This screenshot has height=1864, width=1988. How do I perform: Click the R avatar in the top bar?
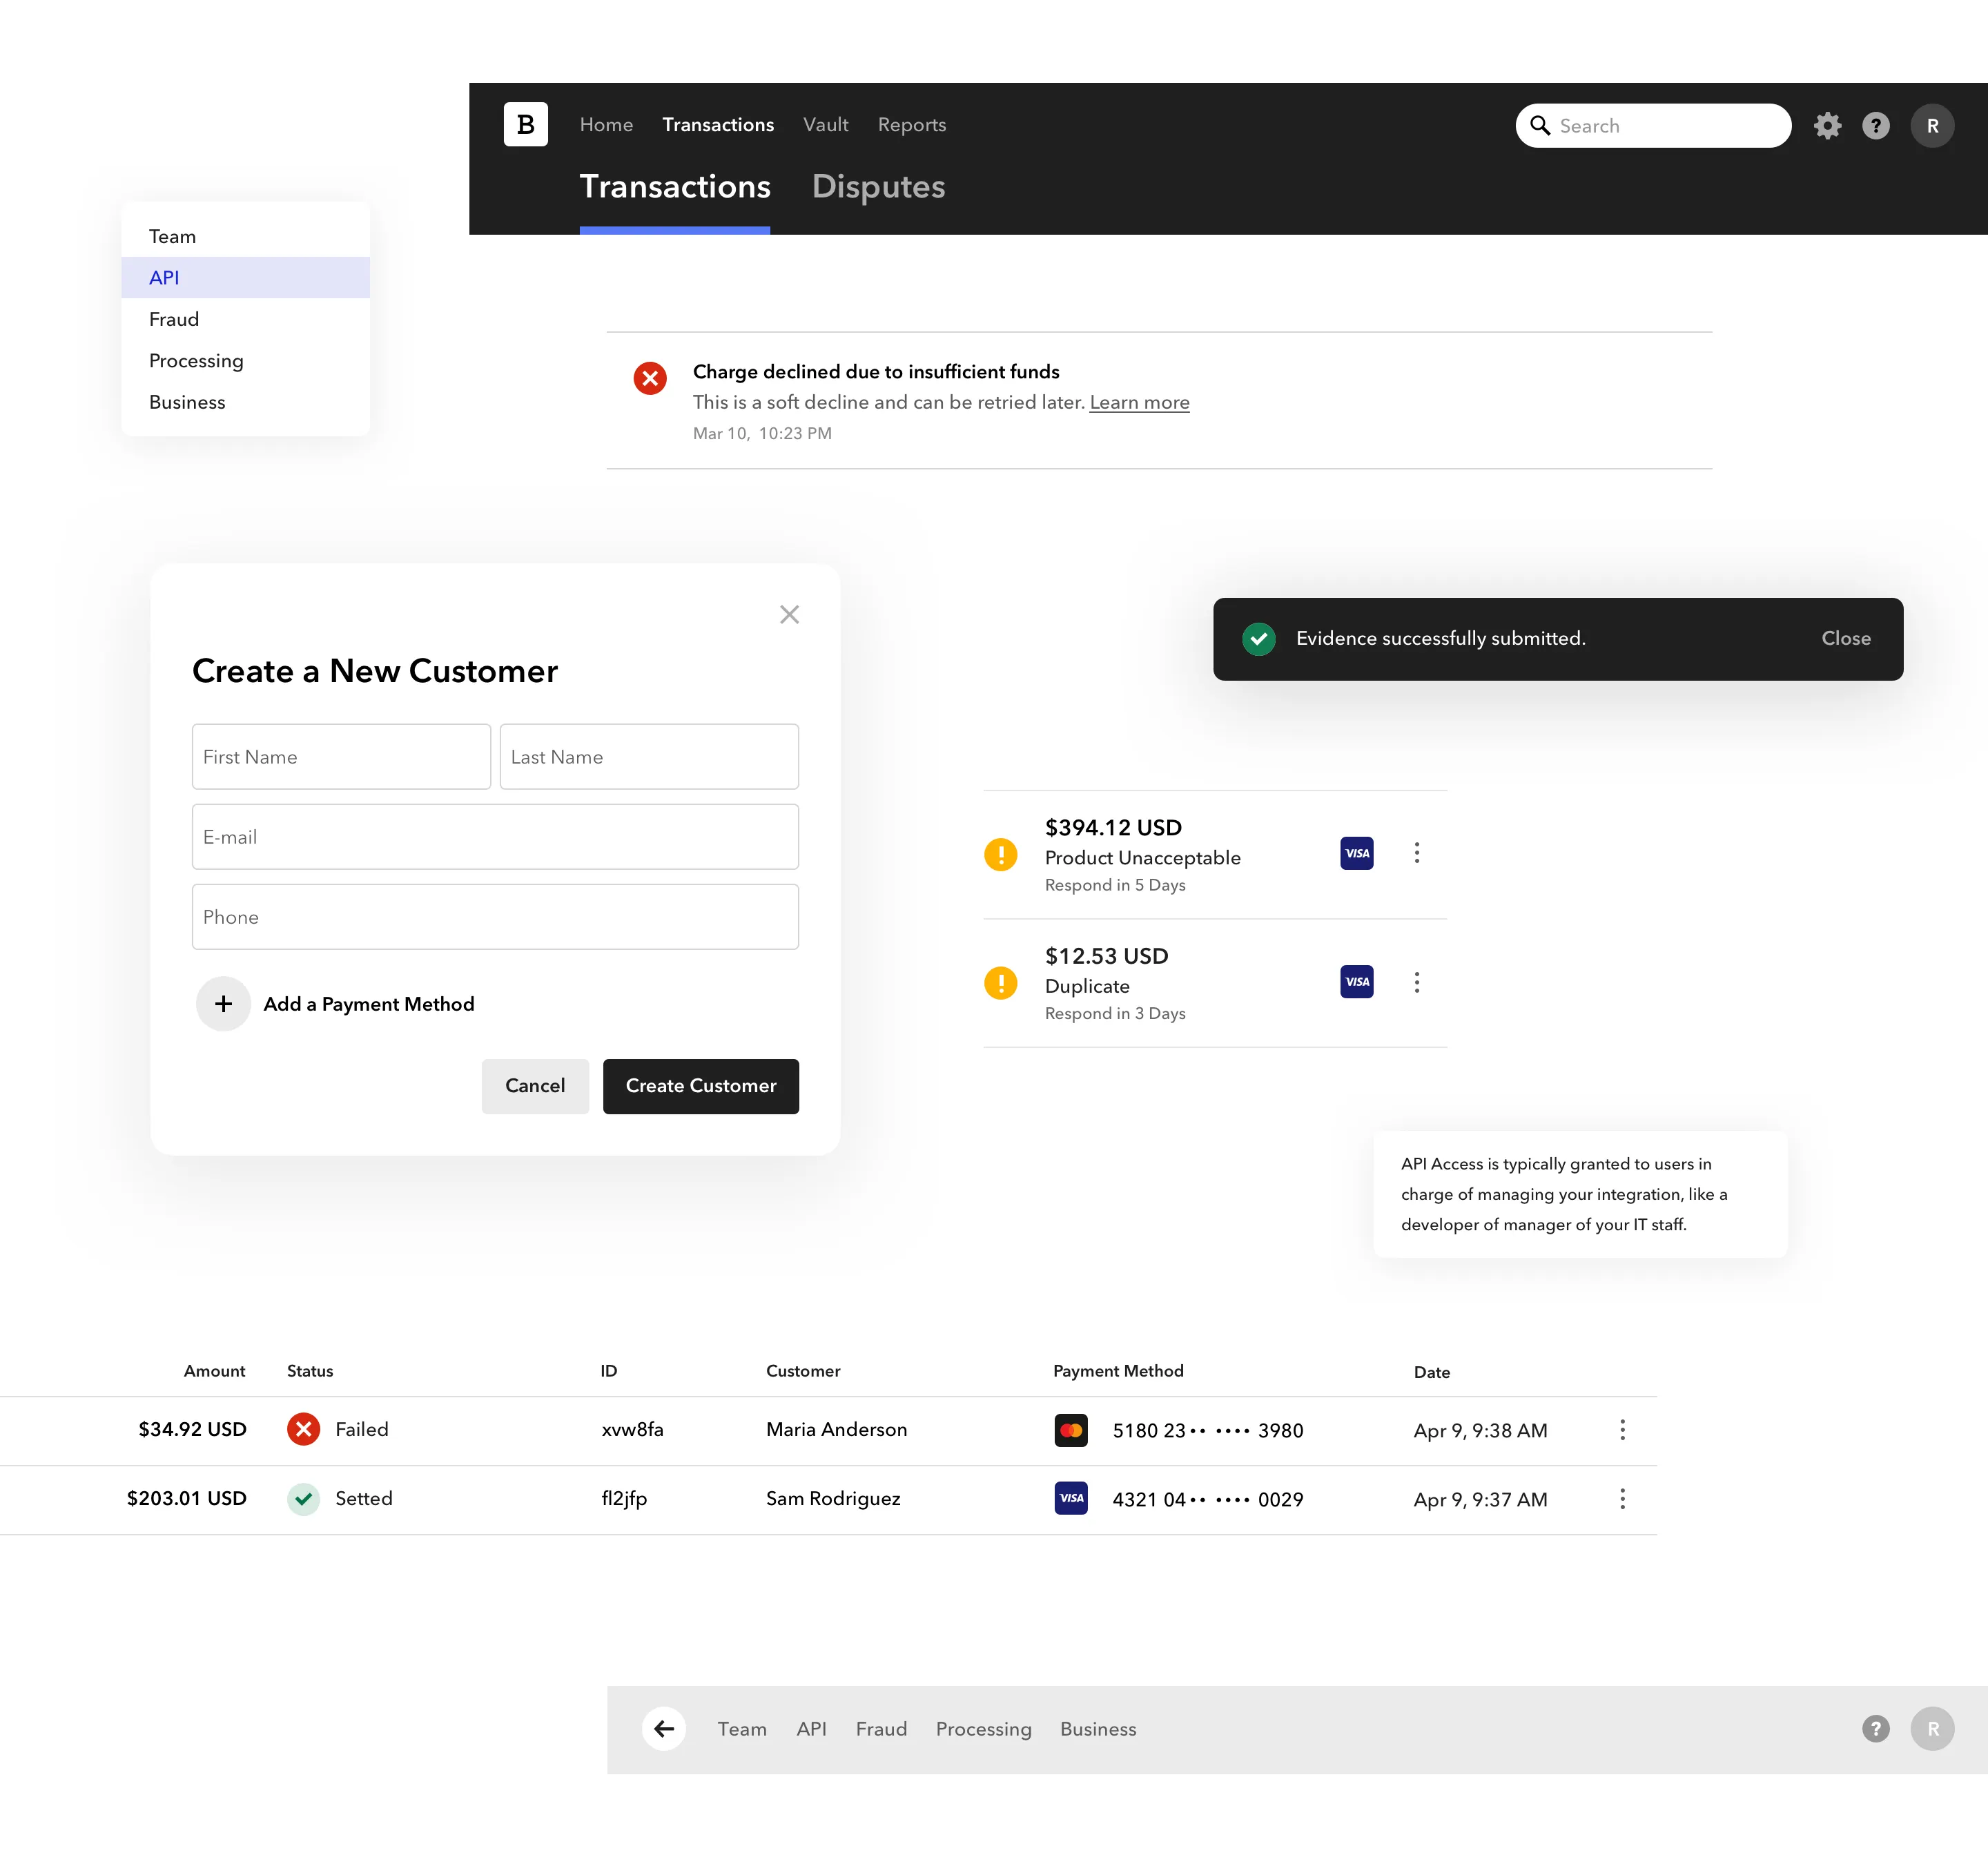[x=1933, y=125]
